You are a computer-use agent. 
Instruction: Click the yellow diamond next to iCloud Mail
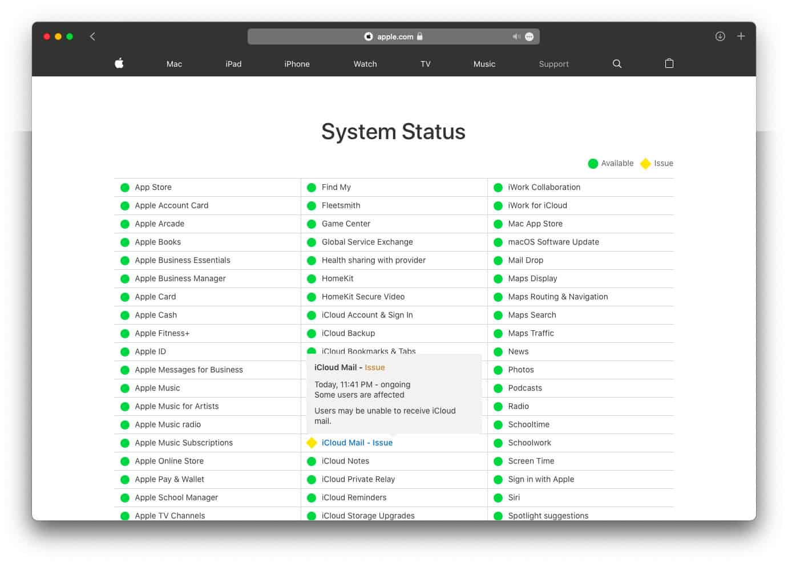tap(312, 443)
